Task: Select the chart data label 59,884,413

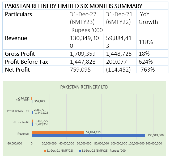Action: (93, 132)
